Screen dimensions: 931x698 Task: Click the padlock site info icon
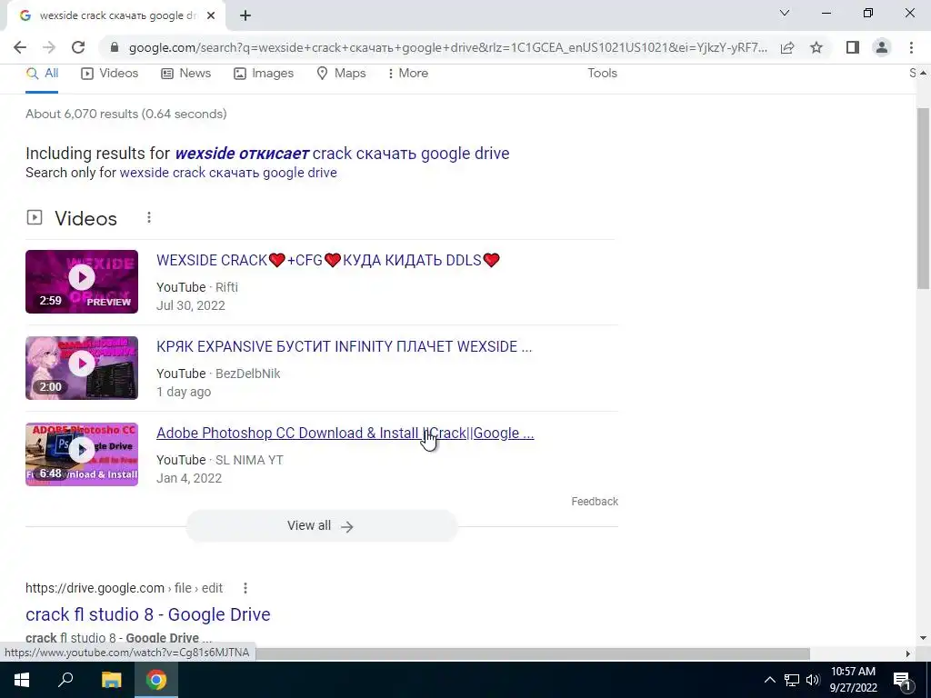115,47
